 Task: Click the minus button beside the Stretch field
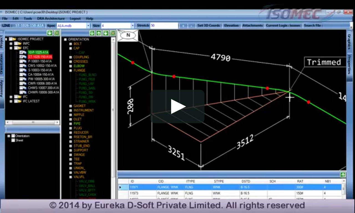(191, 26)
